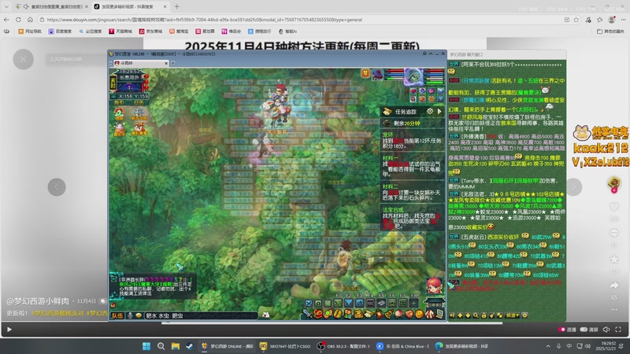
Task: Open 携程旅行 bookmark
Action: [259, 31]
